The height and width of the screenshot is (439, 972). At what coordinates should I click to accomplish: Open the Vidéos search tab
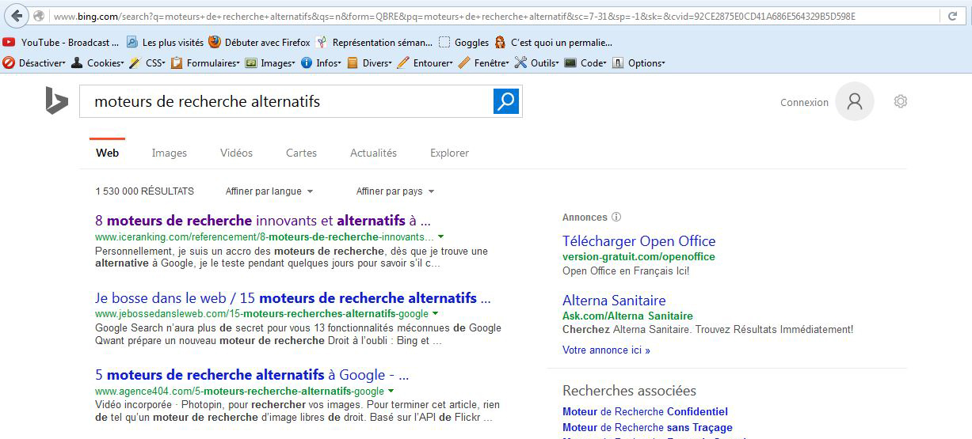pyautogui.click(x=236, y=153)
